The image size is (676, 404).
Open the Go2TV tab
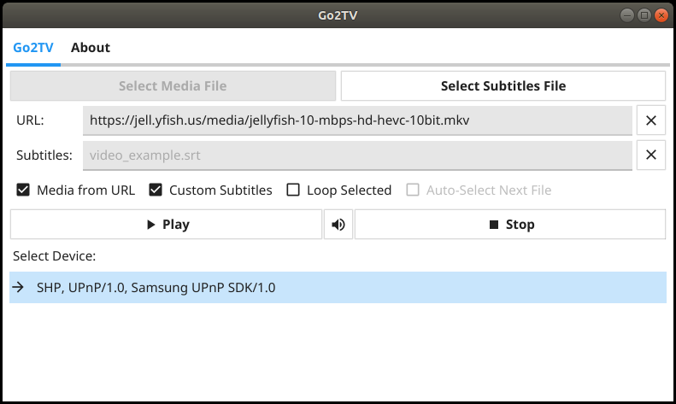click(x=33, y=48)
